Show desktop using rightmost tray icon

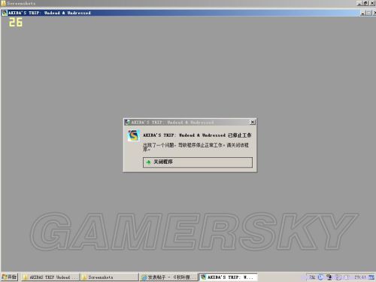(371, 277)
